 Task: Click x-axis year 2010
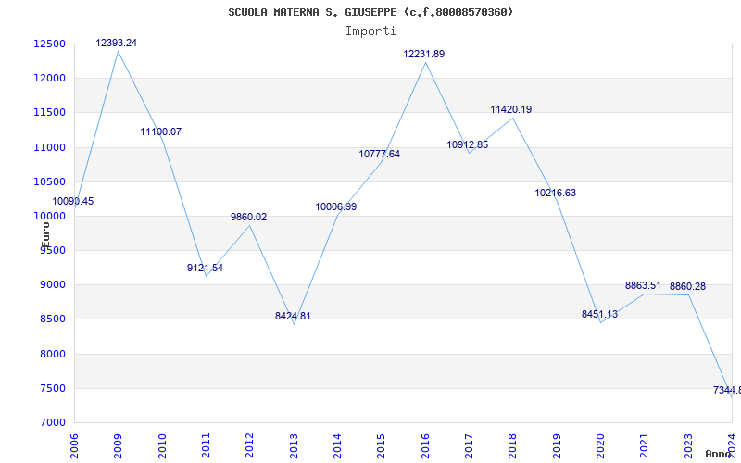[162, 446]
